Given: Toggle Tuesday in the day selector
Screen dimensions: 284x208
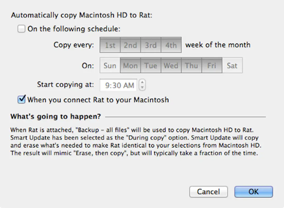Looking at the screenshot, I should [151, 65].
